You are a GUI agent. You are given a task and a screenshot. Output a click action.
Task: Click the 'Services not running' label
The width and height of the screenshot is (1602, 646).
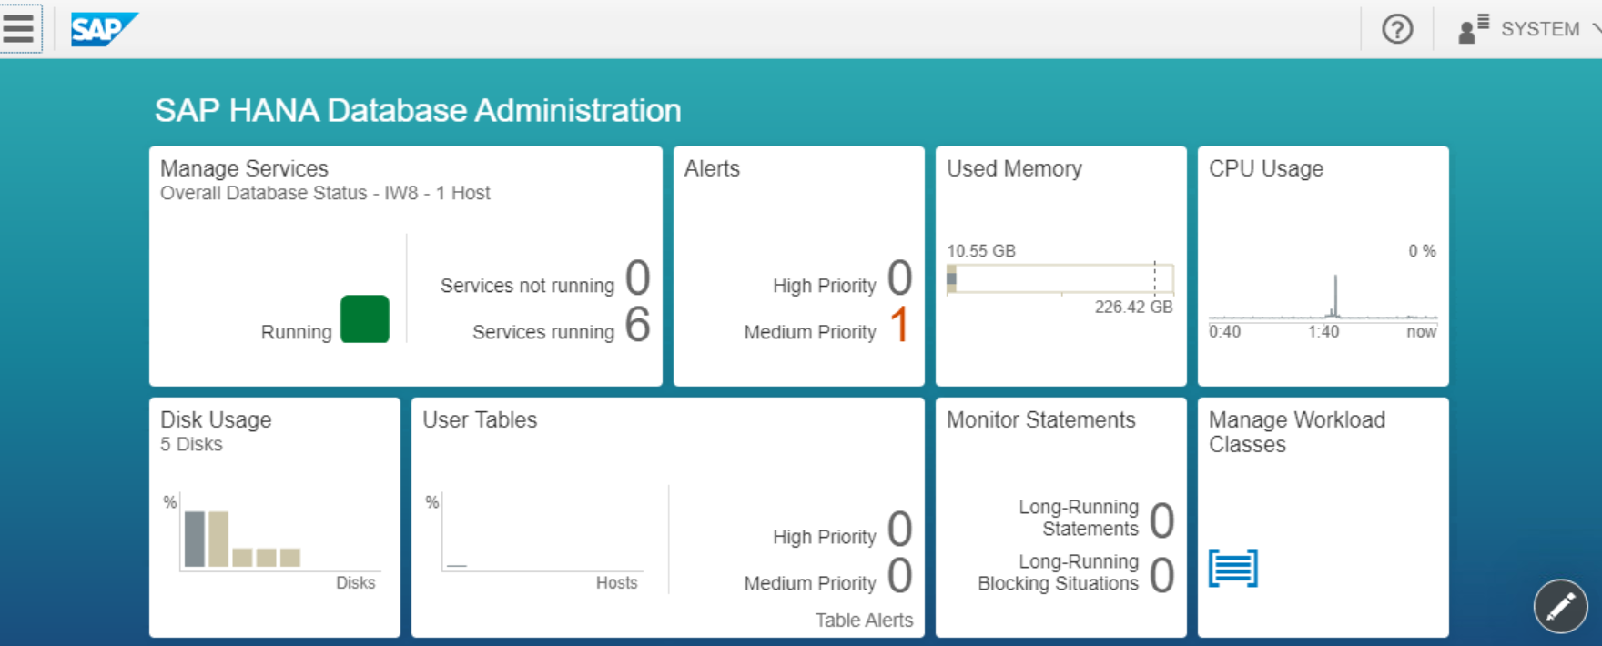[527, 286]
